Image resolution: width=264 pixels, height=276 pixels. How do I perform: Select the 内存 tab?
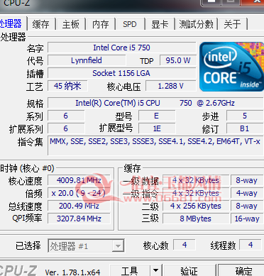tap(101, 24)
